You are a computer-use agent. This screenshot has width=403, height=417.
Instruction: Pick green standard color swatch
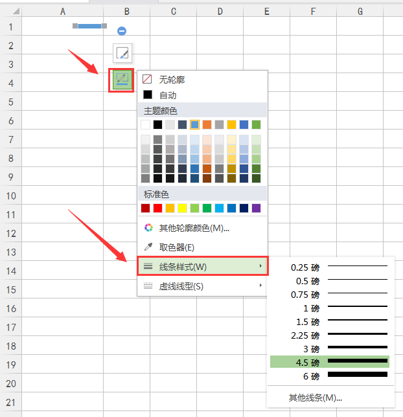click(x=207, y=208)
